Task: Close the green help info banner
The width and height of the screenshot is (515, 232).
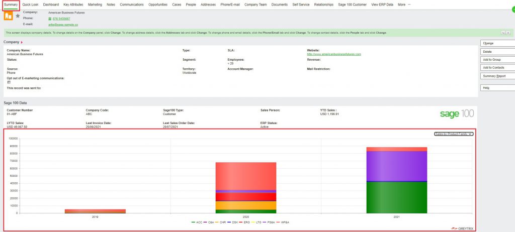Action: coord(508,33)
